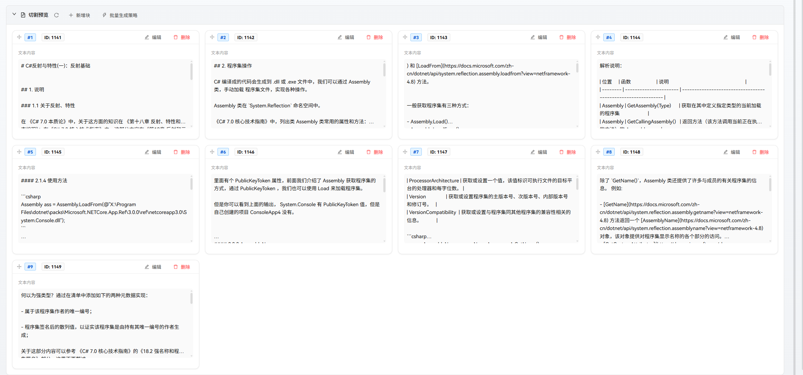Grab the drag handle of chunk #1
The image size is (803, 375).
[19, 37]
